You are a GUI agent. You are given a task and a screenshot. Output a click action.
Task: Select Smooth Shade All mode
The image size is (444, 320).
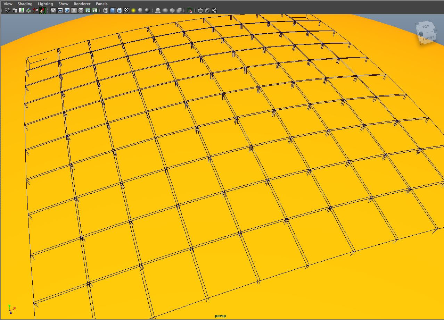click(113, 10)
